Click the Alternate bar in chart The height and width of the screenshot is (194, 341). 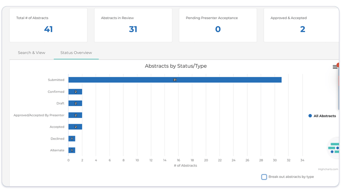pyautogui.click(x=72, y=150)
